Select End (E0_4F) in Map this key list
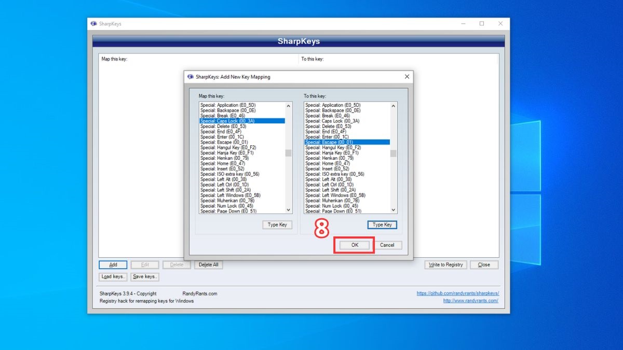This screenshot has height=350, width=623. tap(242, 132)
